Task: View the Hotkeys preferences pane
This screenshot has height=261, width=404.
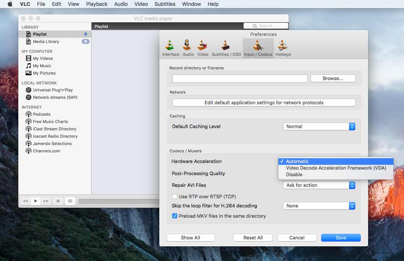Action: tap(283, 47)
